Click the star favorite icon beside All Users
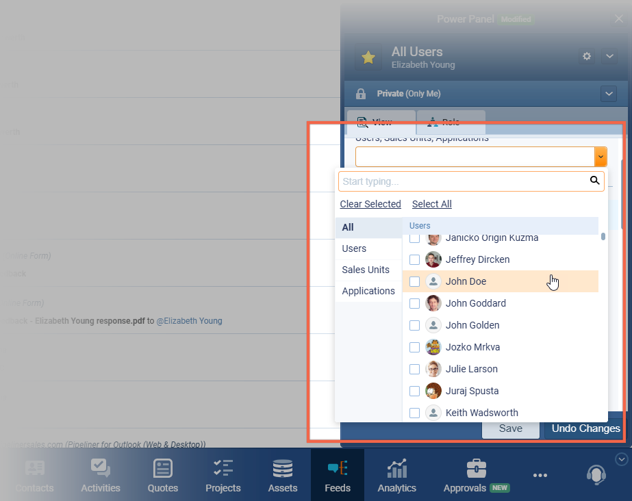The height and width of the screenshot is (501, 632). [x=368, y=57]
